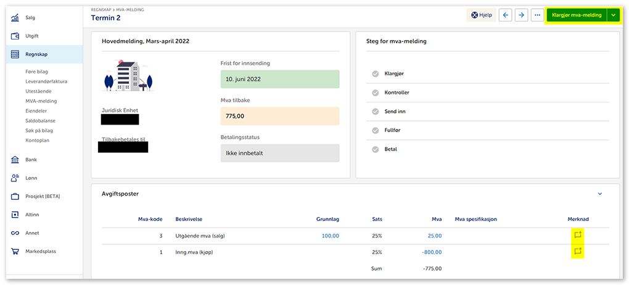Click the Utgift wallet icon

(15, 36)
